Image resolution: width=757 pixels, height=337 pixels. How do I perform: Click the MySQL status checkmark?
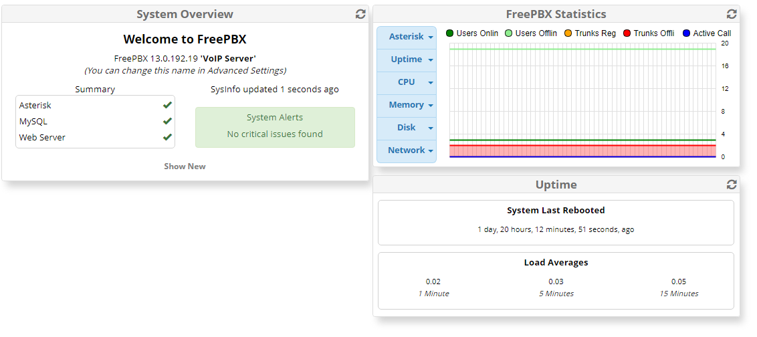click(168, 121)
